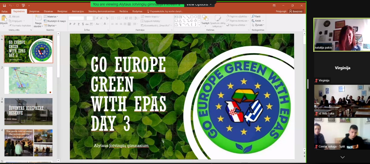Select the Text Box shape in the gallery
This screenshot has width=370, height=164.
tap(176, 17)
